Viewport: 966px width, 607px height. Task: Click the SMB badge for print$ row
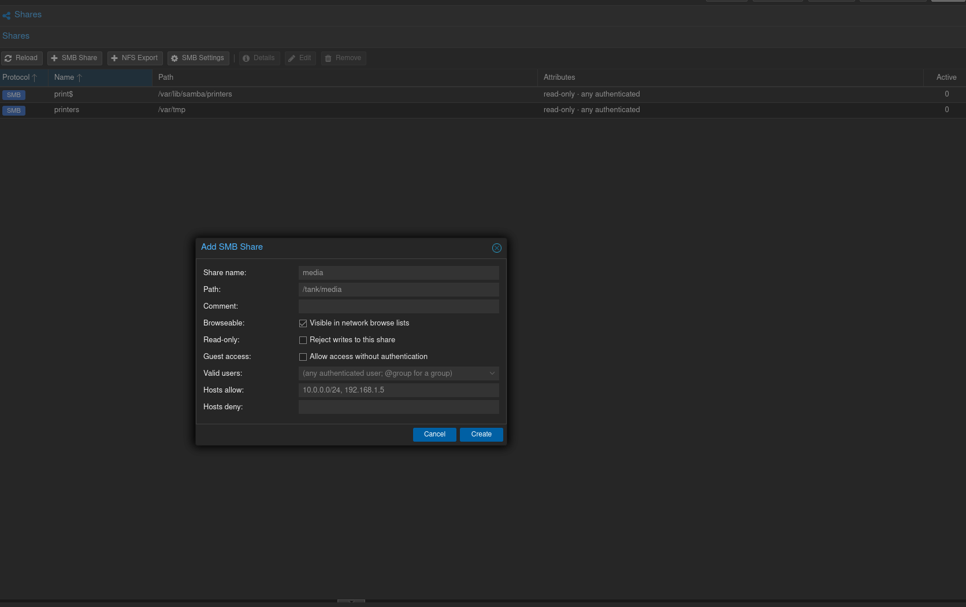pos(14,95)
